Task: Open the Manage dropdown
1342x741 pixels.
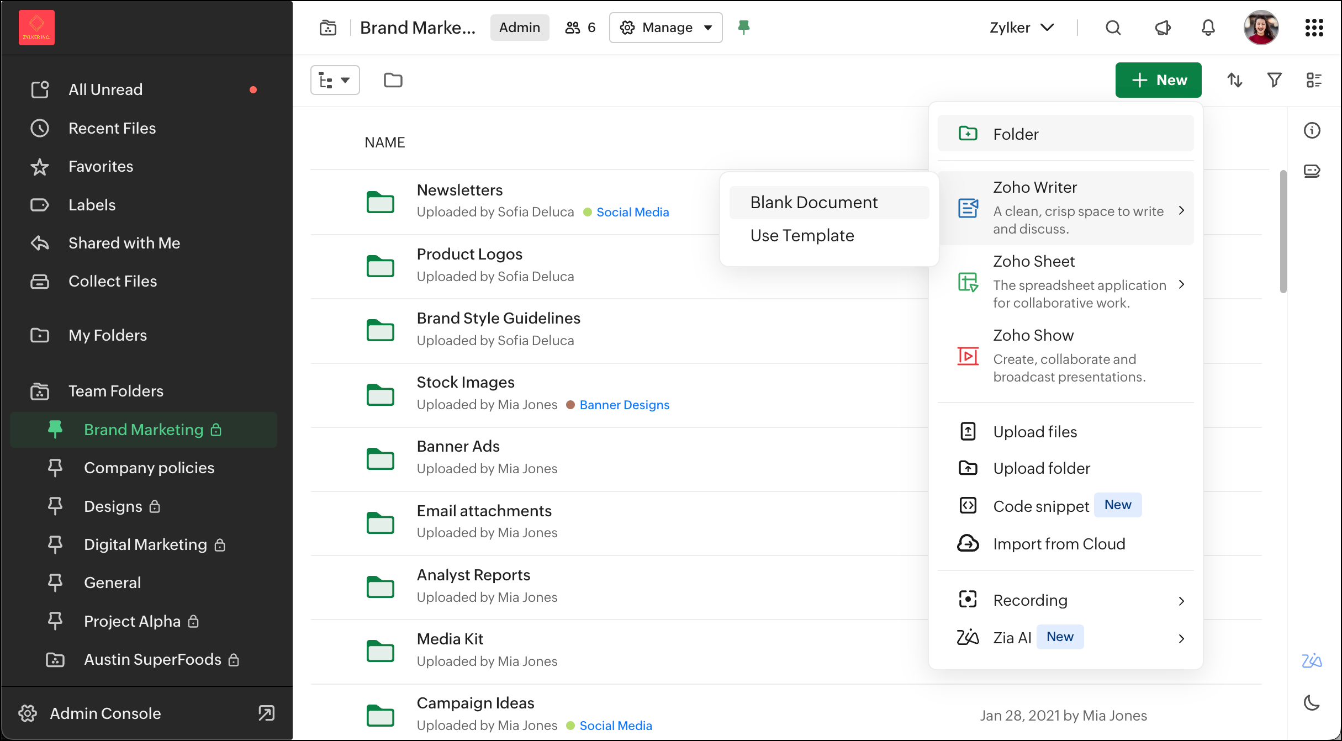Action: [x=665, y=28]
